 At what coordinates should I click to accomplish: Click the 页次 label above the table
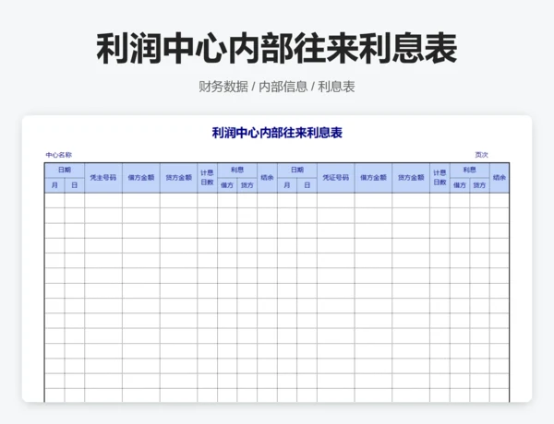[x=481, y=155]
